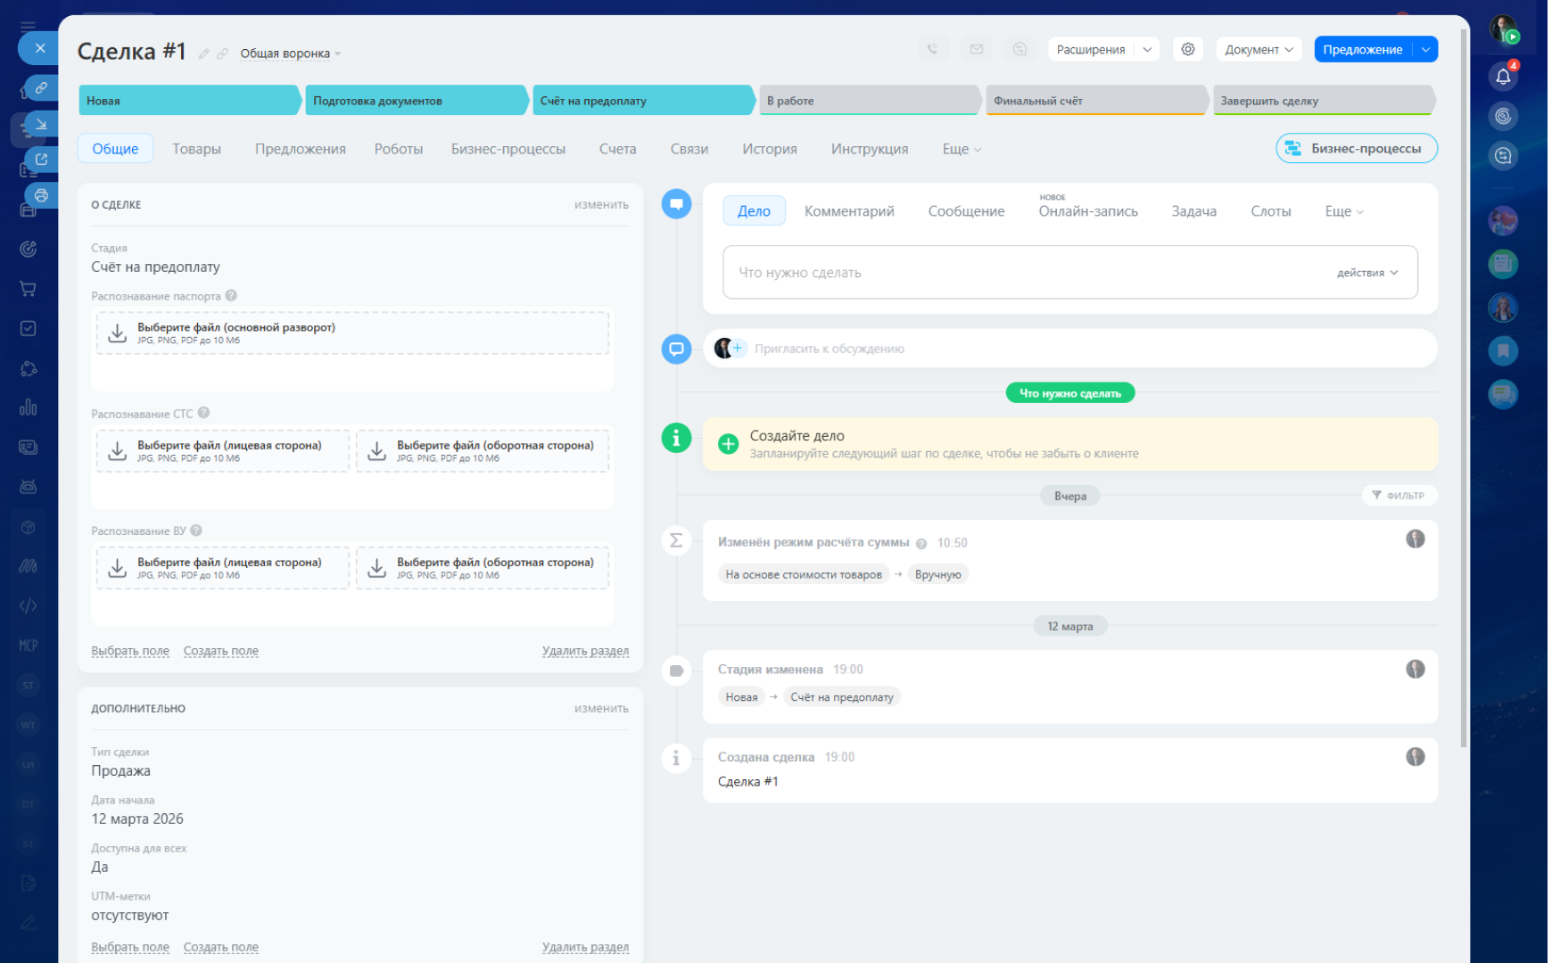
Task: Click help icon beside Распознавание паспорта
Action: (231, 296)
